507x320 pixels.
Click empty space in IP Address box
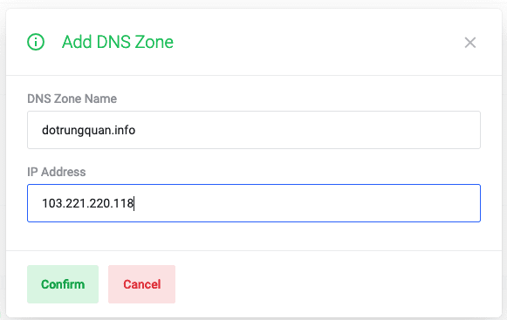[307, 203]
